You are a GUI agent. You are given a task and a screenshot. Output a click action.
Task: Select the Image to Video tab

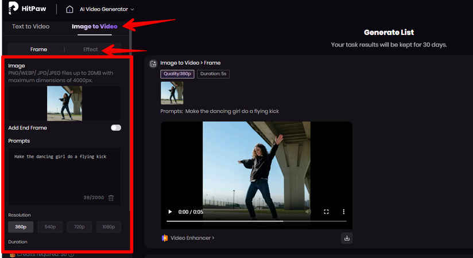94,26
